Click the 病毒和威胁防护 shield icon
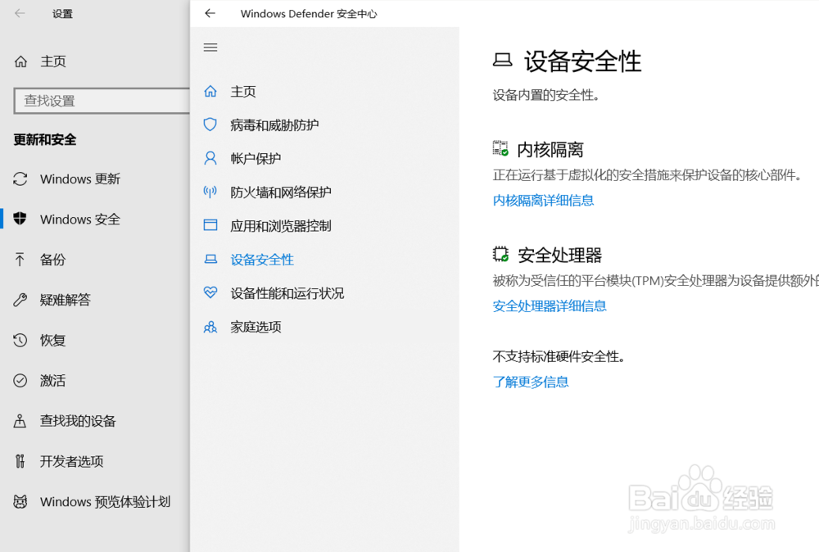The image size is (819, 552). coord(210,124)
